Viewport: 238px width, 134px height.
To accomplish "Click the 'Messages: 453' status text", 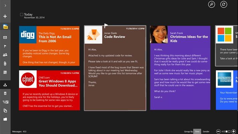I will (19, 132).
